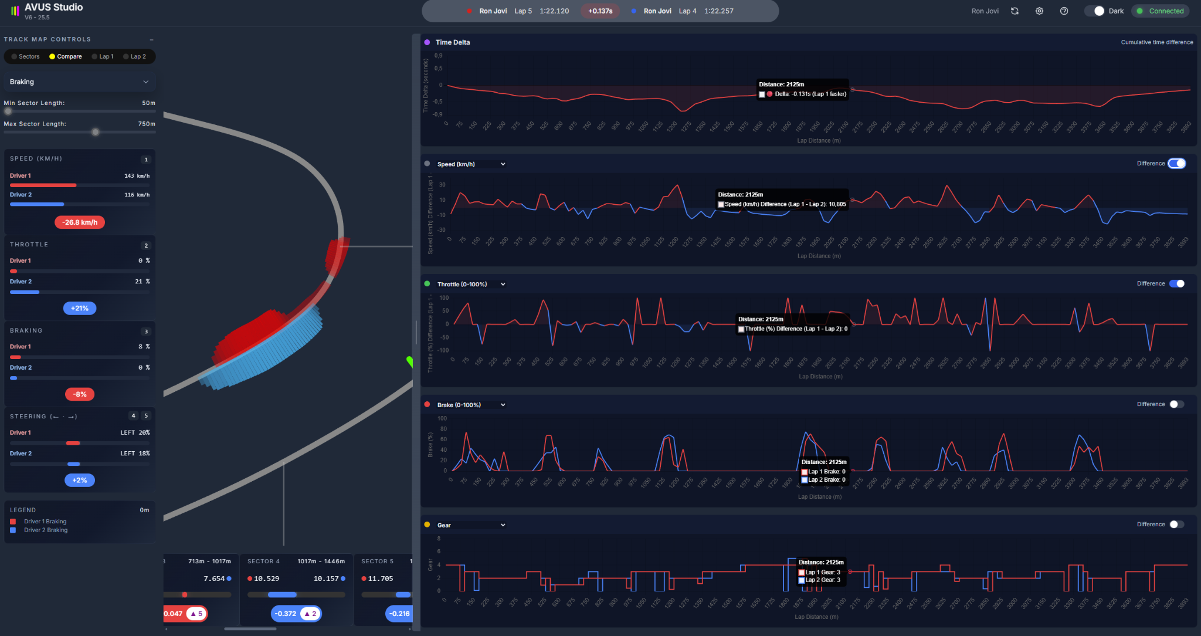
Task: Select the Compare track map mode
Action: 66,57
